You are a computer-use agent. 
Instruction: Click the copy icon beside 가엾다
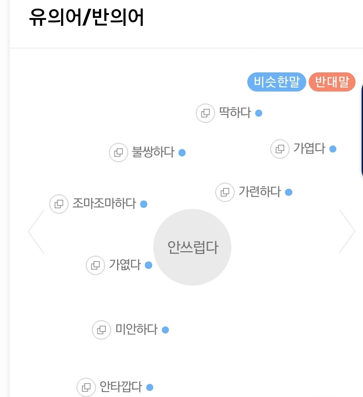point(95,265)
